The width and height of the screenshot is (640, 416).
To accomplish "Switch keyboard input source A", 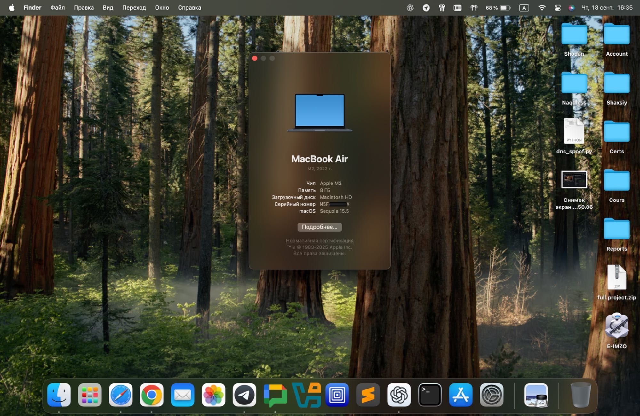I will tap(524, 8).
